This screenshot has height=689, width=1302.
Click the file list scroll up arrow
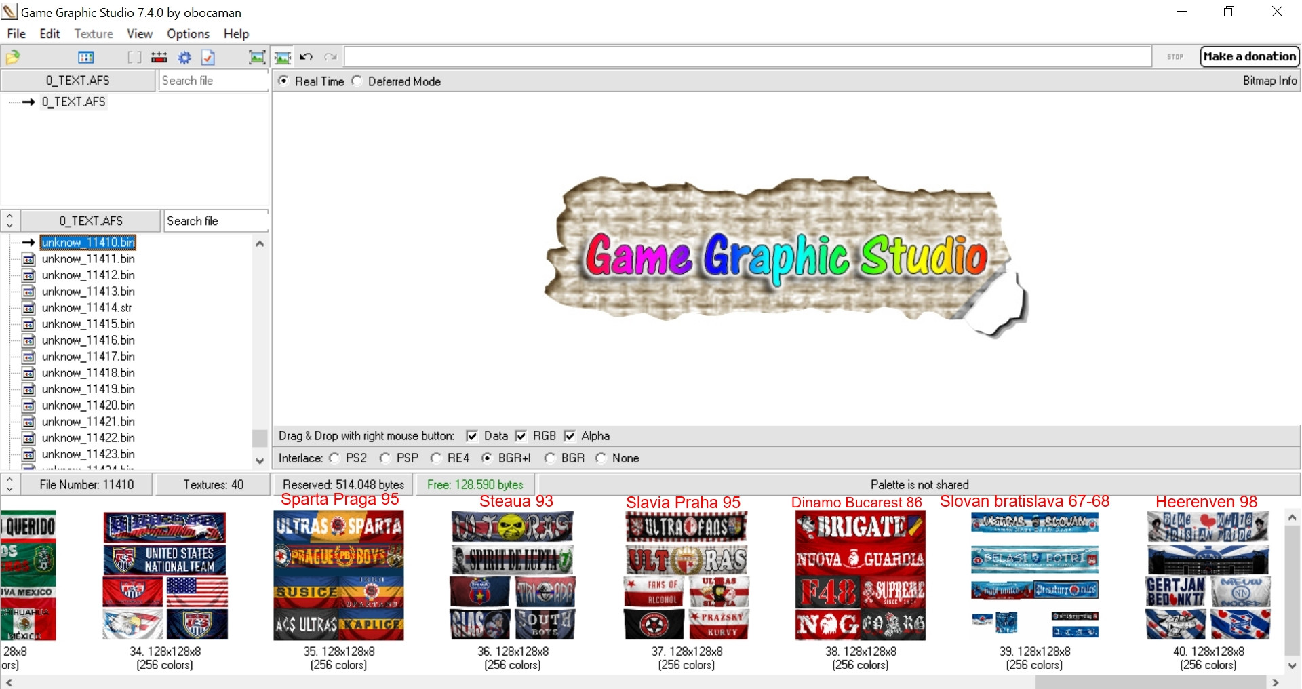tap(260, 244)
